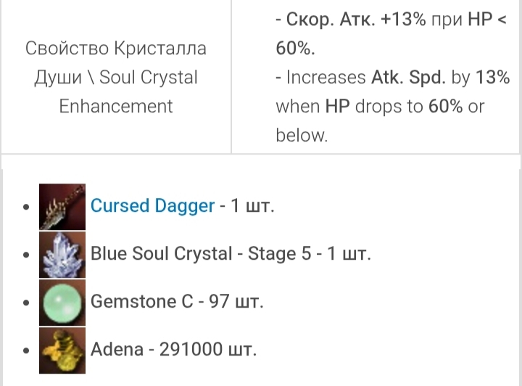Screen dimensions: 522x386
Task: Click the Blue Soul Crystal icon
Action: pyautogui.click(x=62, y=254)
